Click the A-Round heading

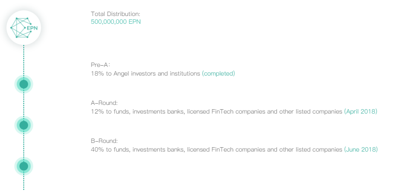click(104, 103)
